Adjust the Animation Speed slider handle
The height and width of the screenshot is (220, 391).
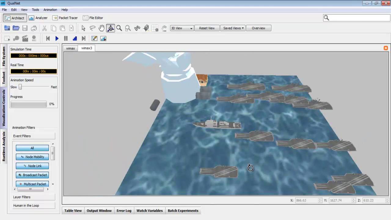(x=20, y=87)
